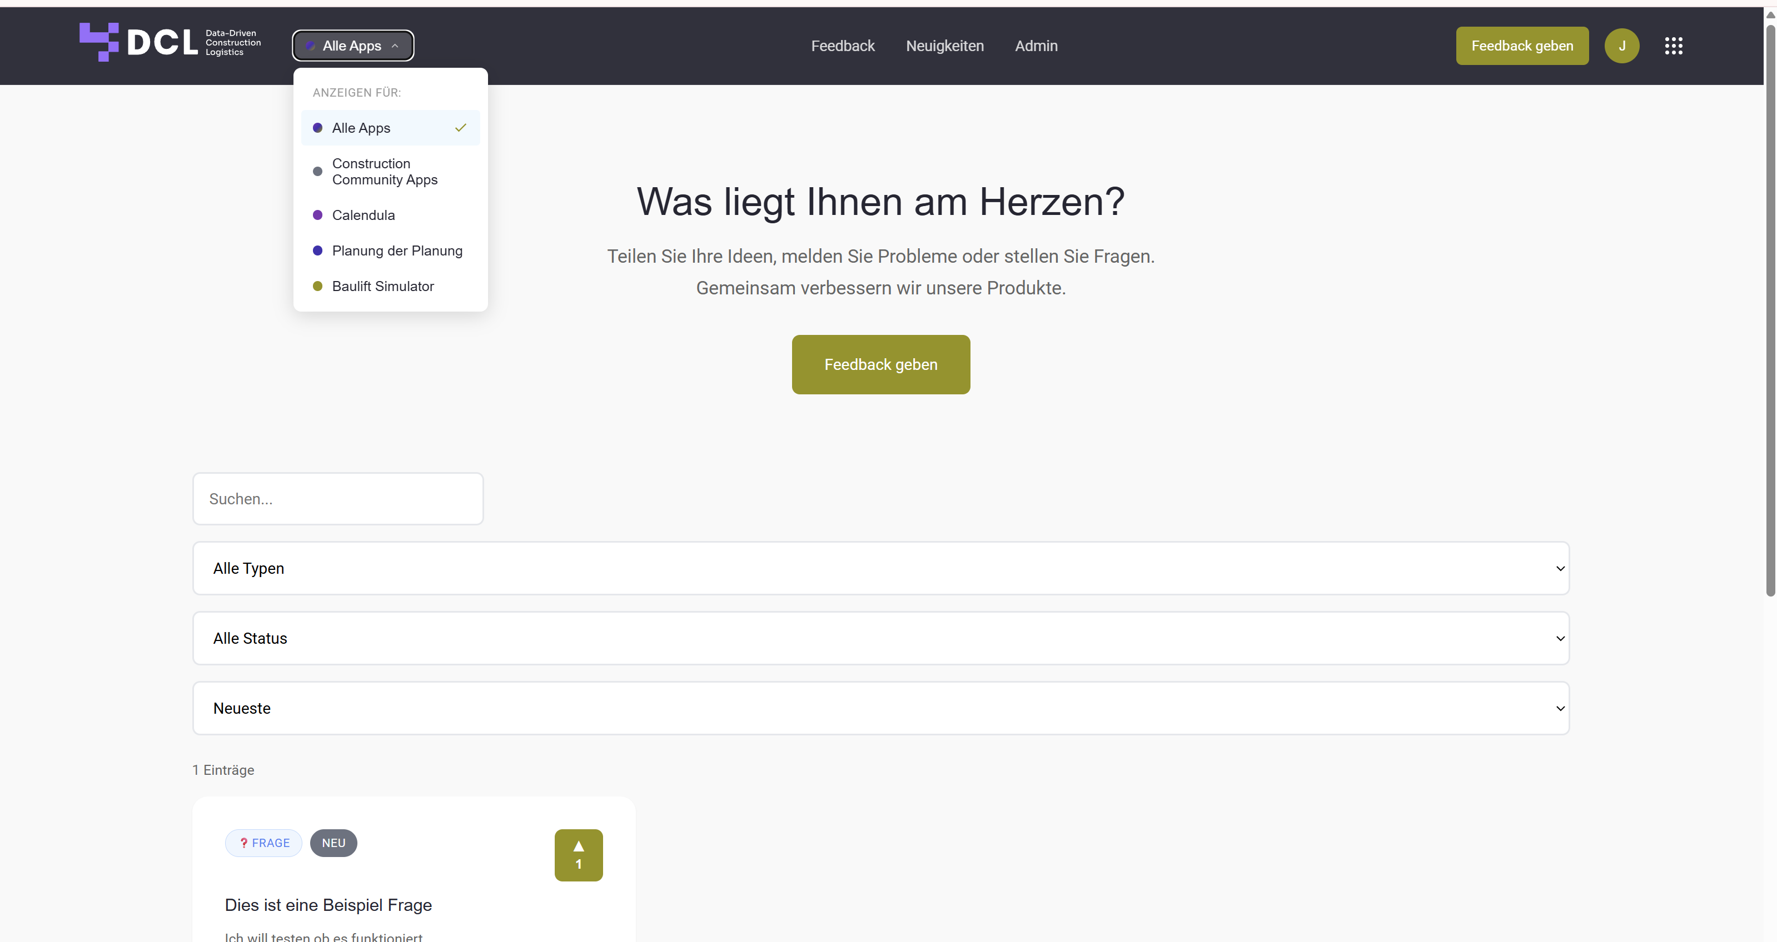Click the checkmark beside Alle Apps
Image resolution: width=1777 pixels, height=942 pixels.
tap(461, 128)
